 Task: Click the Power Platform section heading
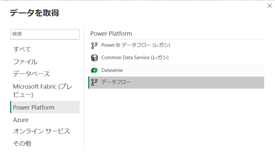coord(111,34)
